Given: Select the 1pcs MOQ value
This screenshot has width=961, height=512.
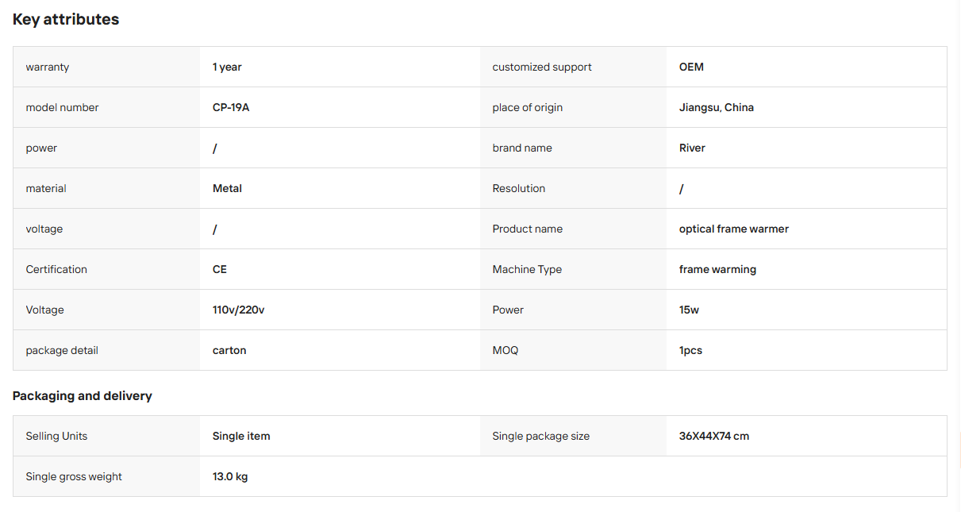Looking at the screenshot, I should pyautogui.click(x=690, y=350).
